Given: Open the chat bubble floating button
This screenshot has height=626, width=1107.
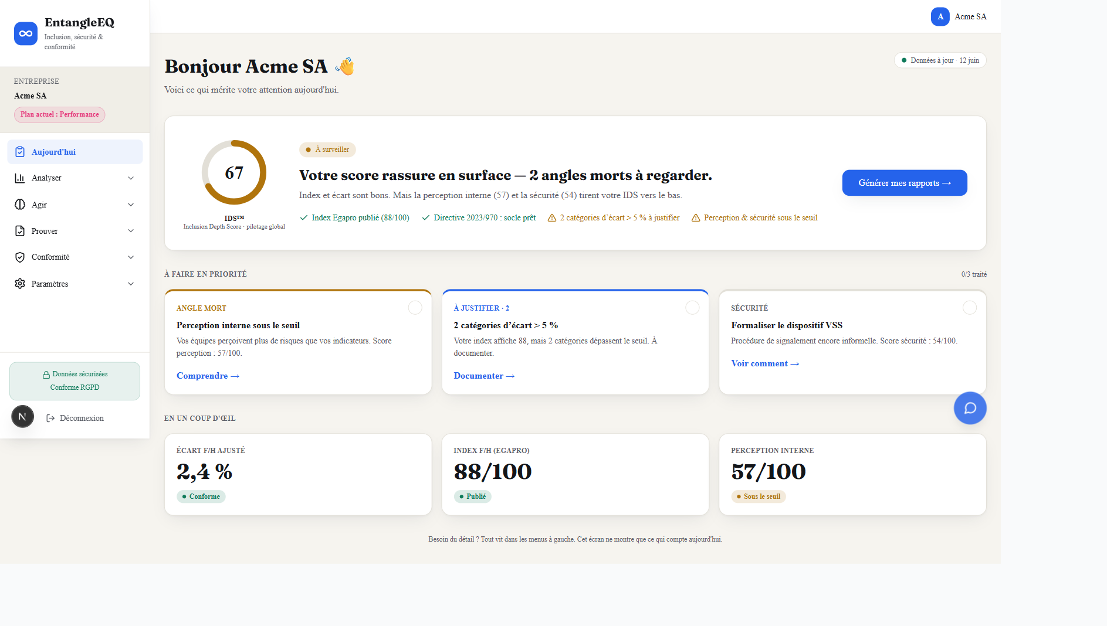Looking at the screenshot, I should pyautogui.click(x=970, y=408).
